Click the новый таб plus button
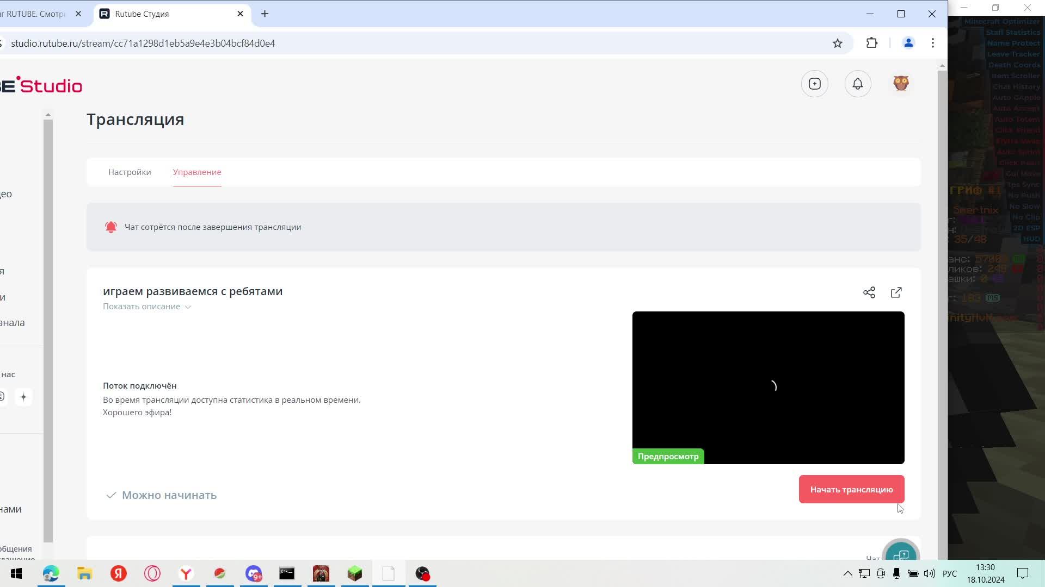 (265, 13)
